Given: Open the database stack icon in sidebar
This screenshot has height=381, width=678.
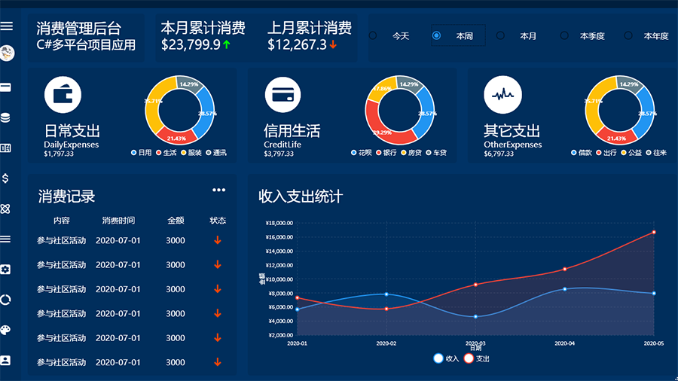Looking at the screenshot, I should 6,117.
